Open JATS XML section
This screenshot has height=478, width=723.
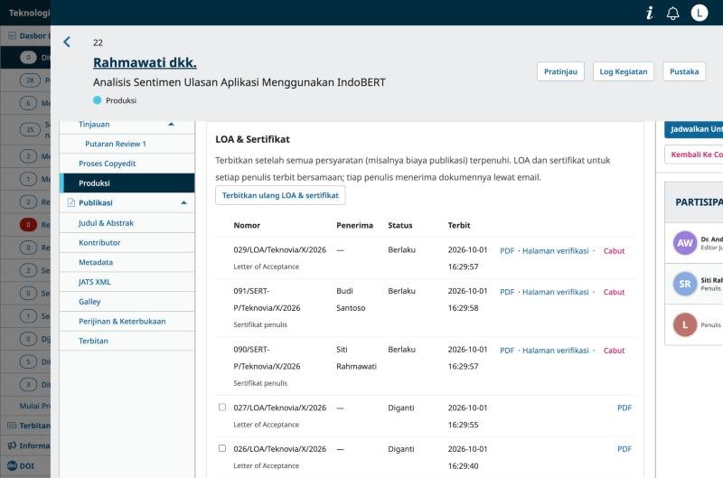coord(127,282)
